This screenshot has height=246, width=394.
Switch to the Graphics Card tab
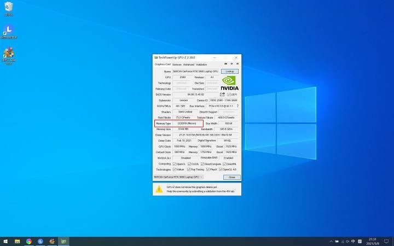point(163,65)
